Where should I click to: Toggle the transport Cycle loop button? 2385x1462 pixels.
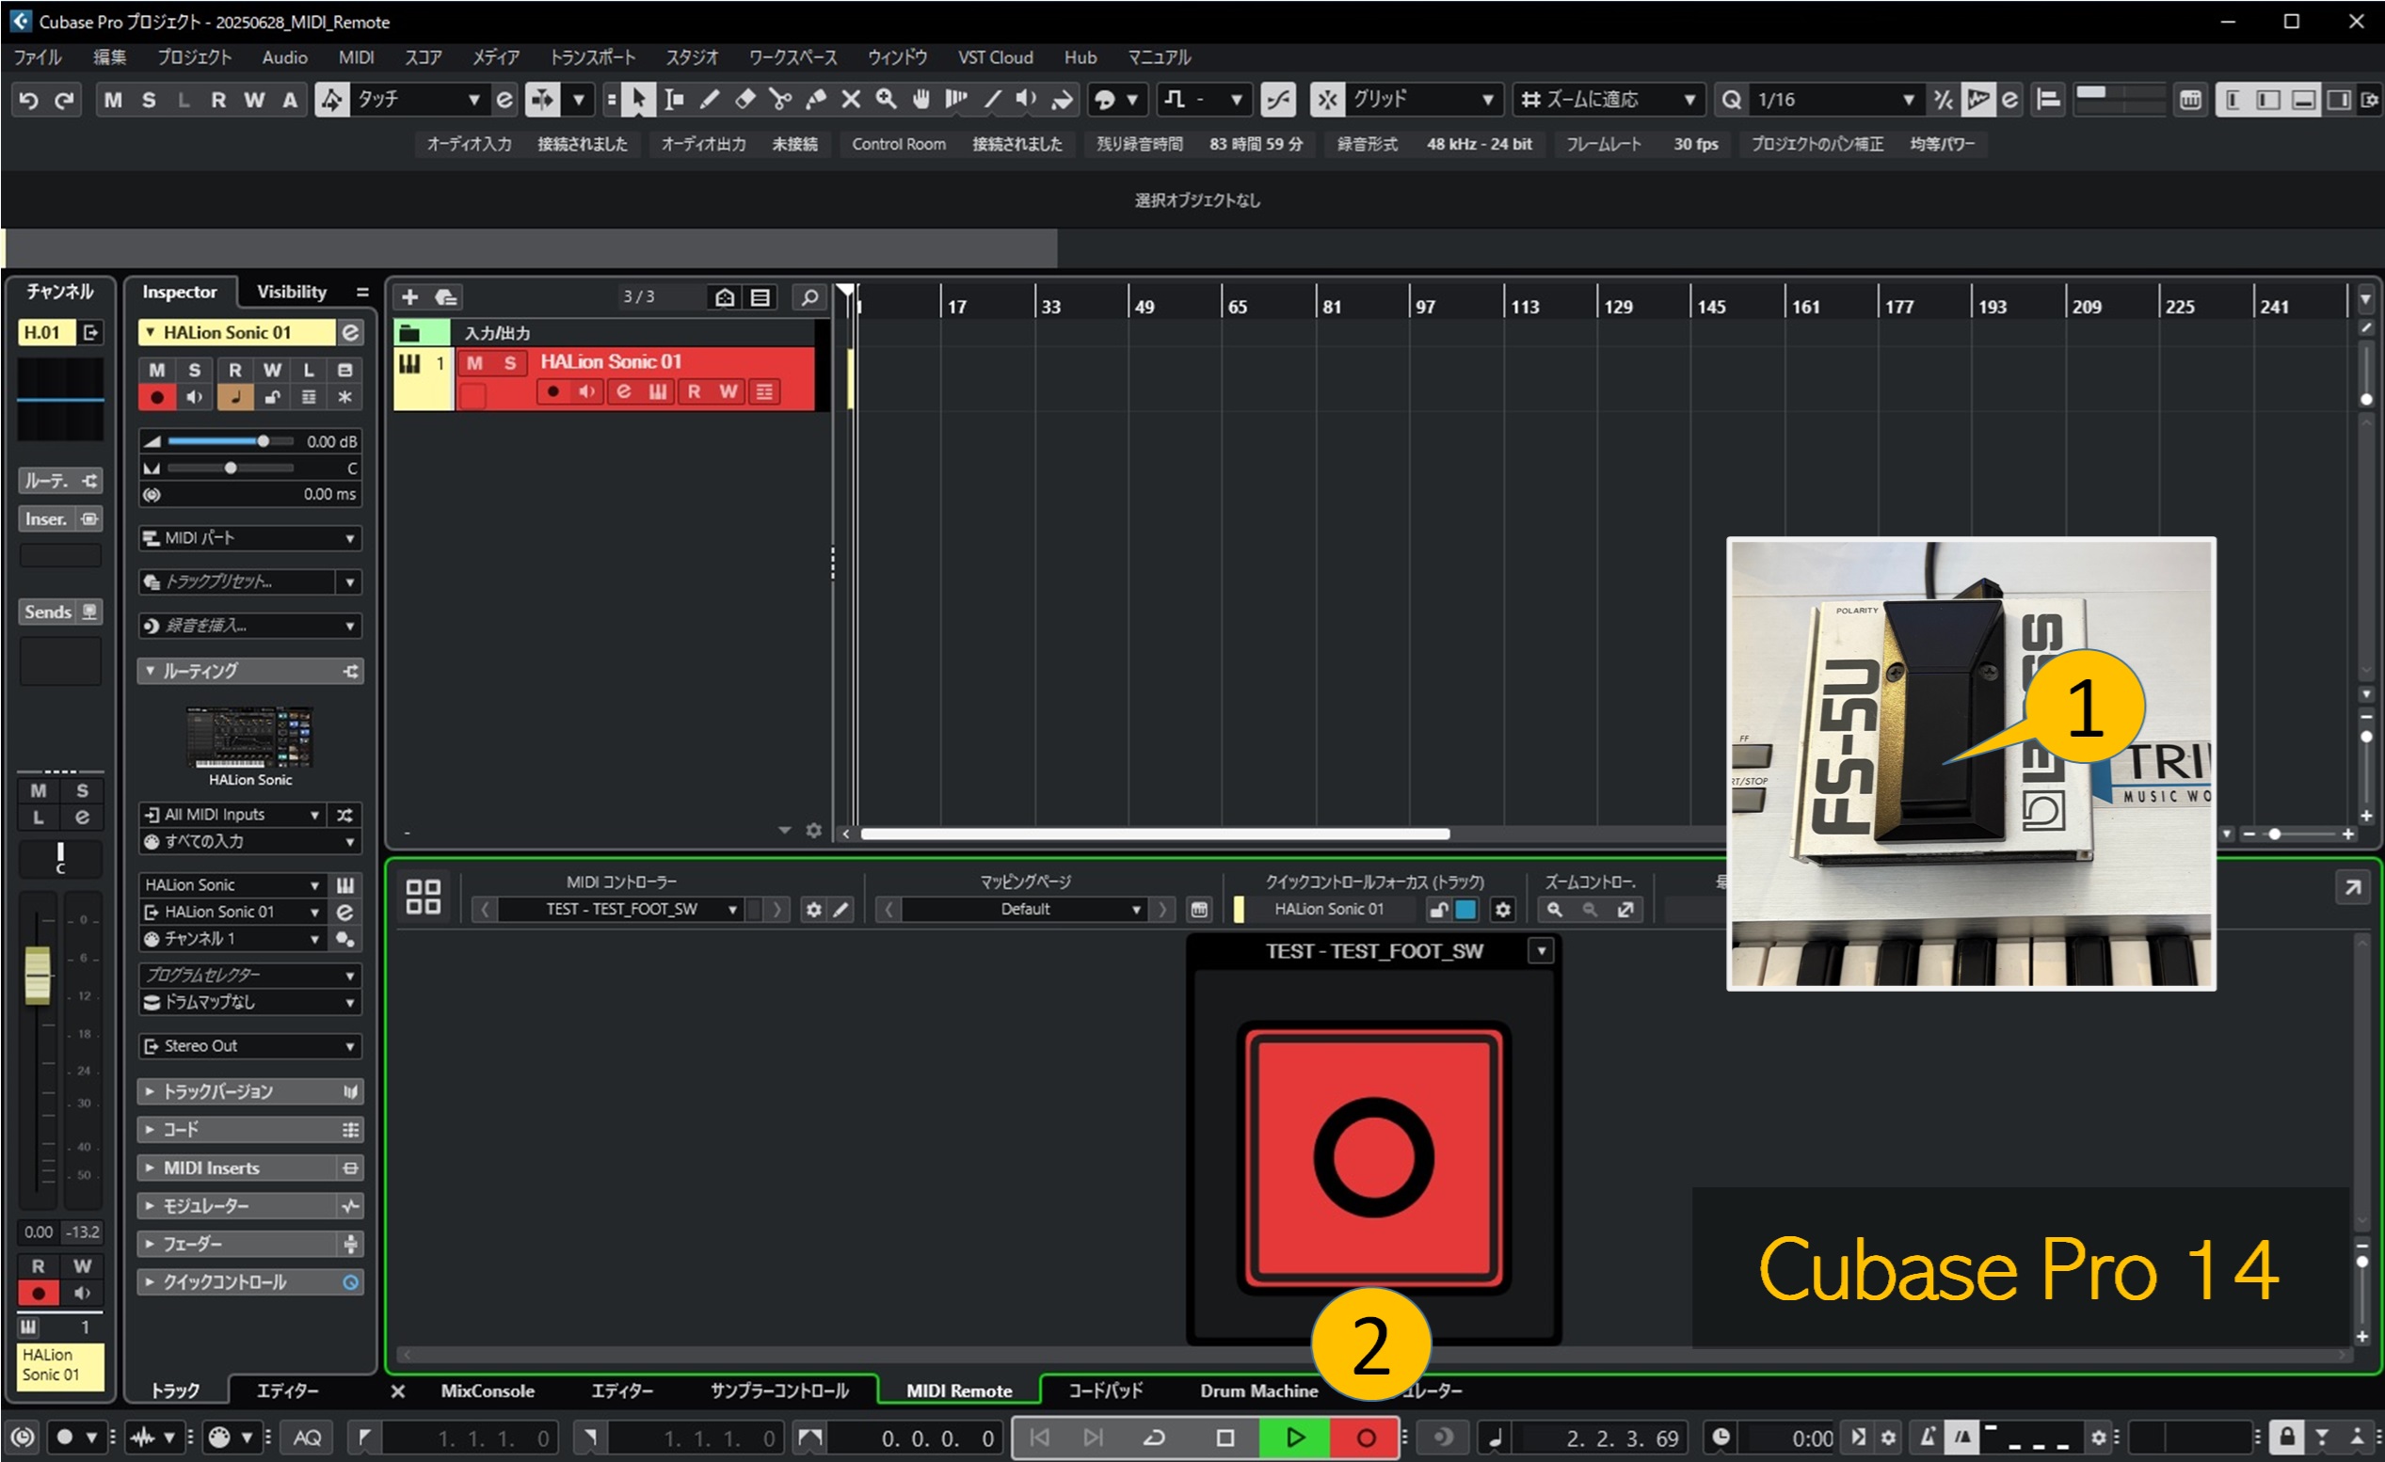1154,1438
